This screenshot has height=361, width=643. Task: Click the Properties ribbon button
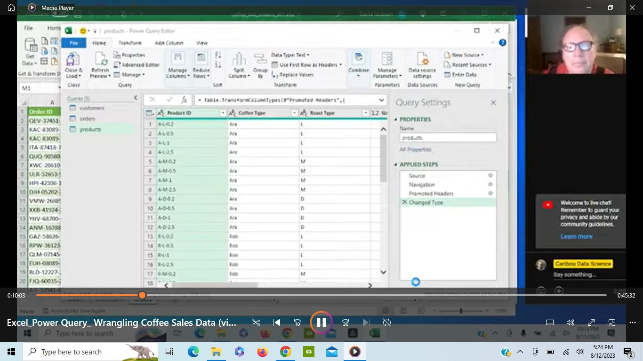pos(129,55)
